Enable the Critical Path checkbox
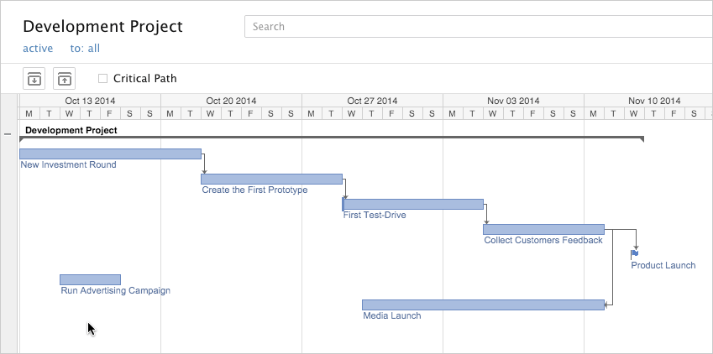The width and height of the screenshot is (713, 354). coord(102,79)
